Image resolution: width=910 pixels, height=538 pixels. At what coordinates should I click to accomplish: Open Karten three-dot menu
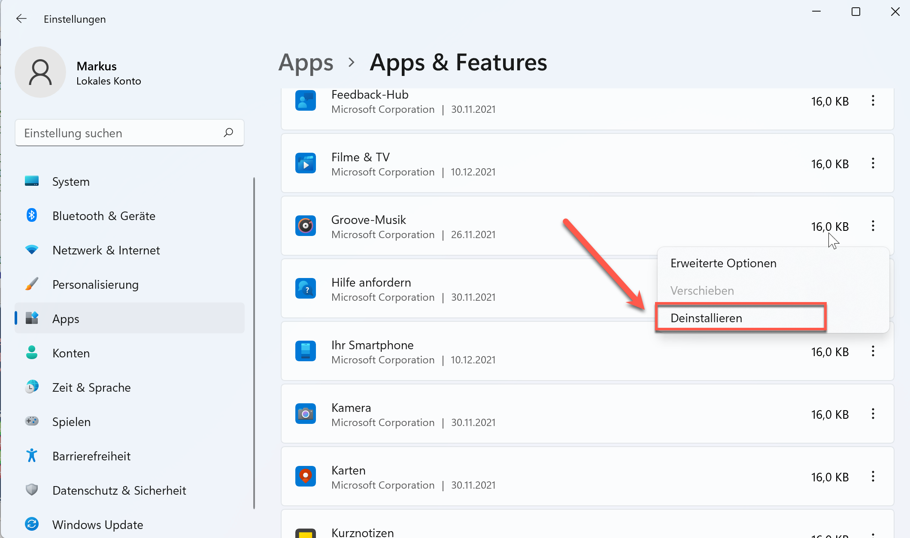873,477
